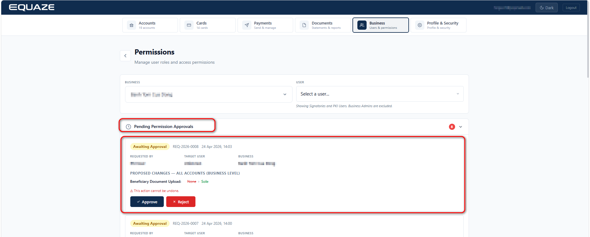Viewport: 590px width, 237px height.
Task: Click the Cards credit card icon
Action: click(189, 25)
